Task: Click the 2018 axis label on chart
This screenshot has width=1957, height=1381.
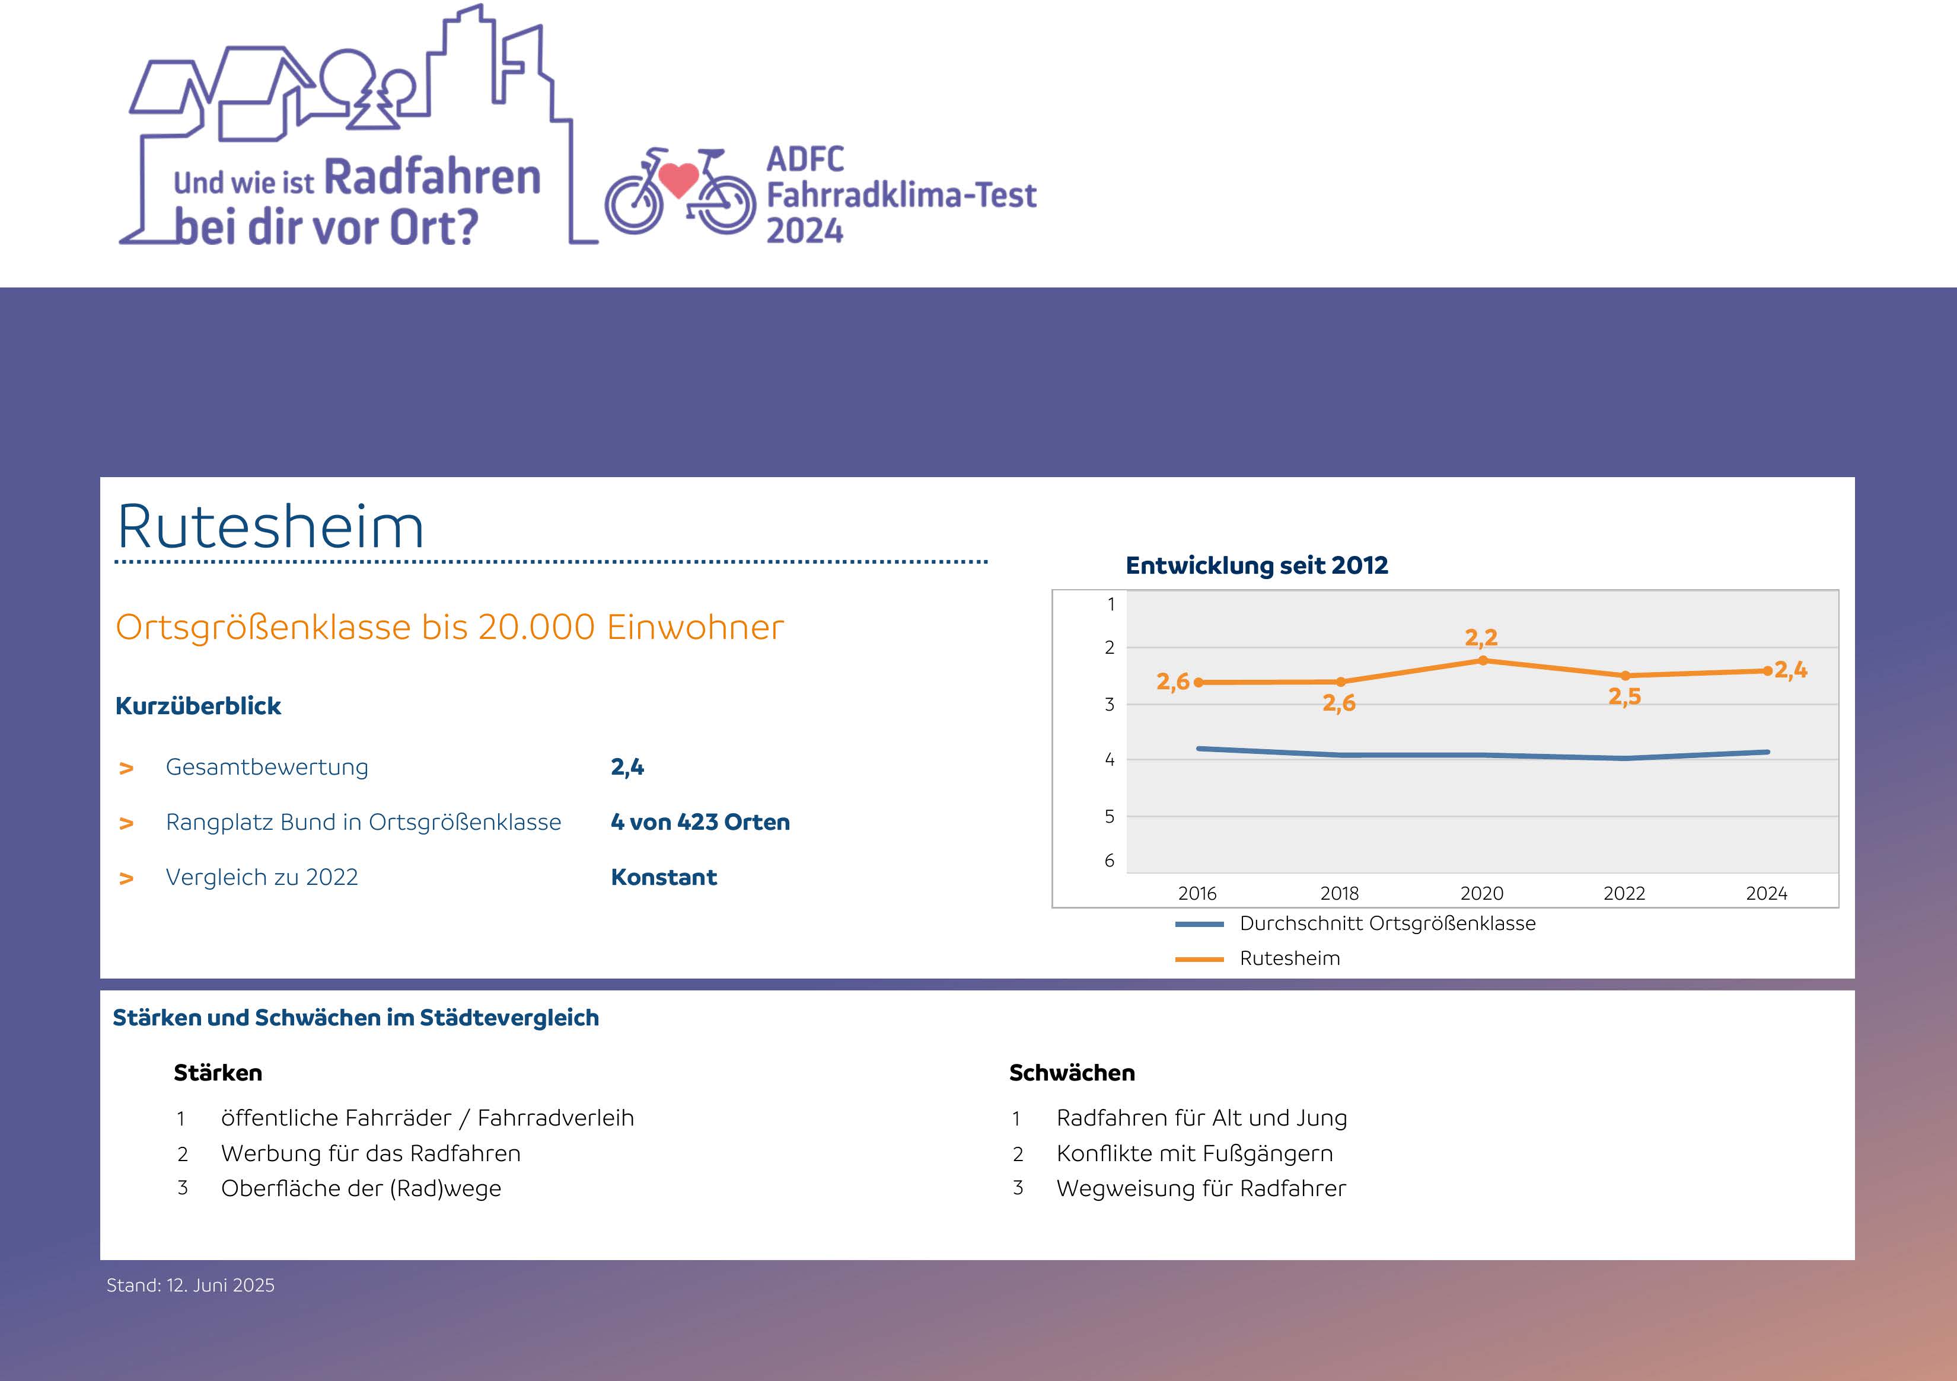Action: (x=1339, y=894)
